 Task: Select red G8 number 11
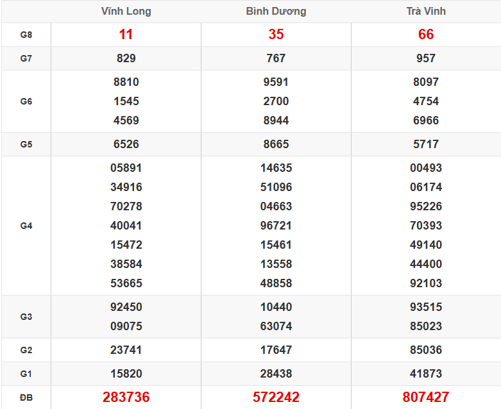[x=126, y=35]
